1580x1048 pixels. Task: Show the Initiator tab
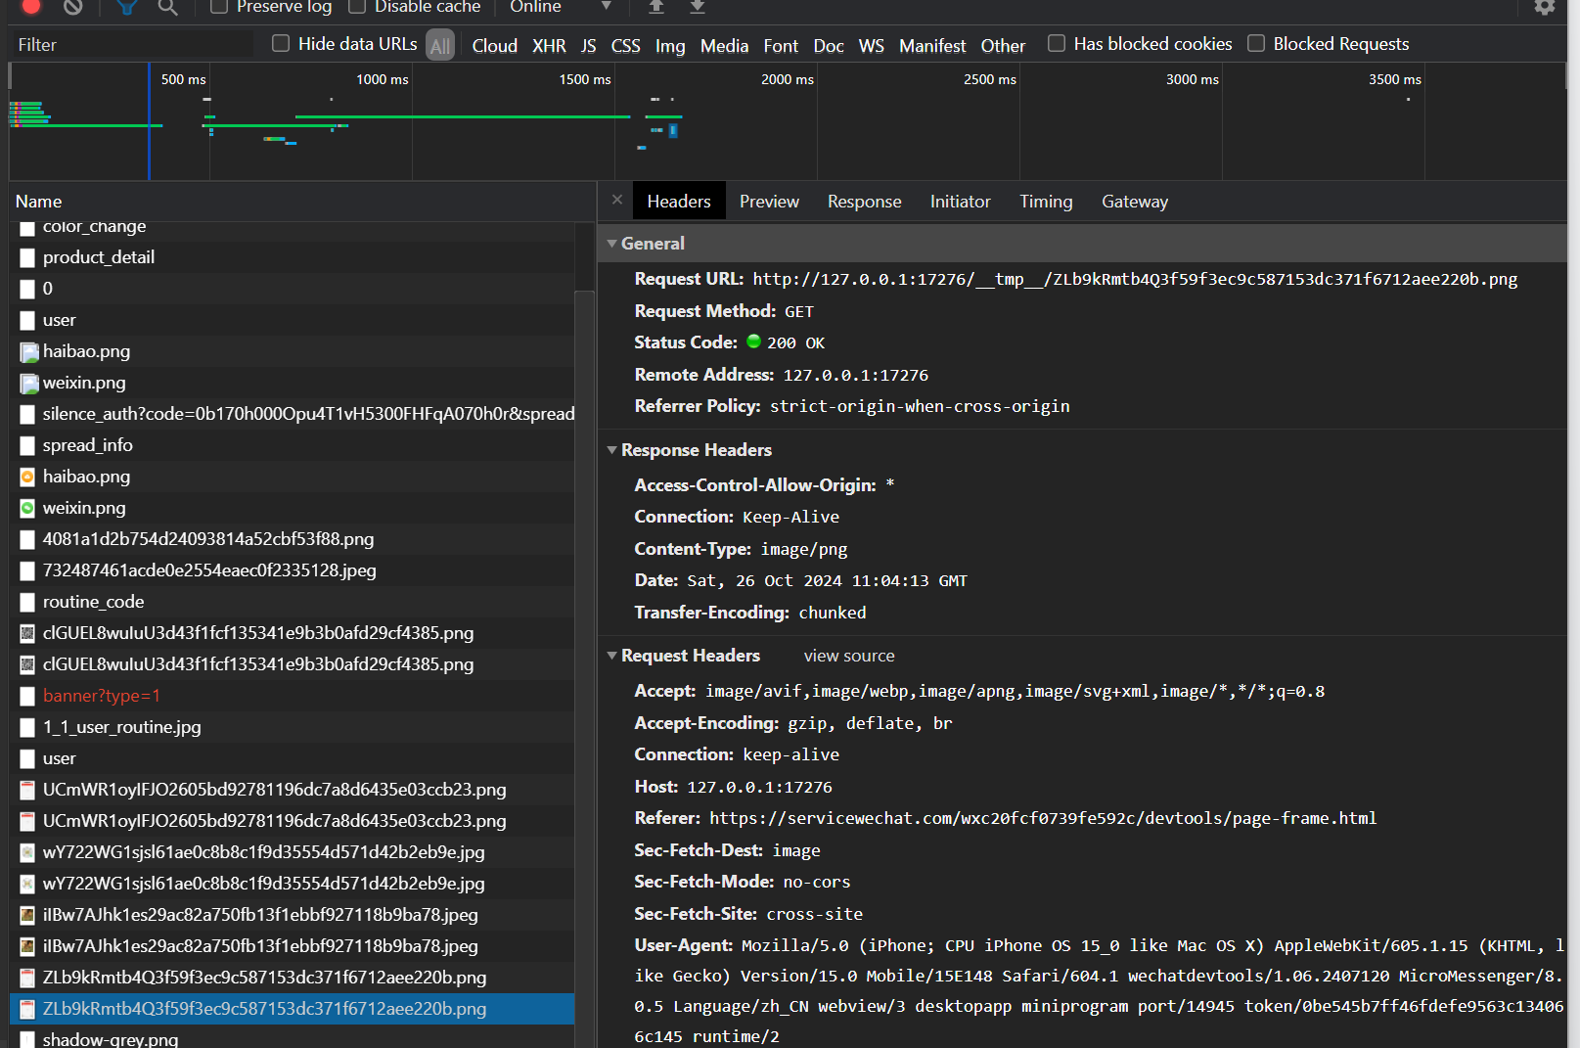(960, 201)
